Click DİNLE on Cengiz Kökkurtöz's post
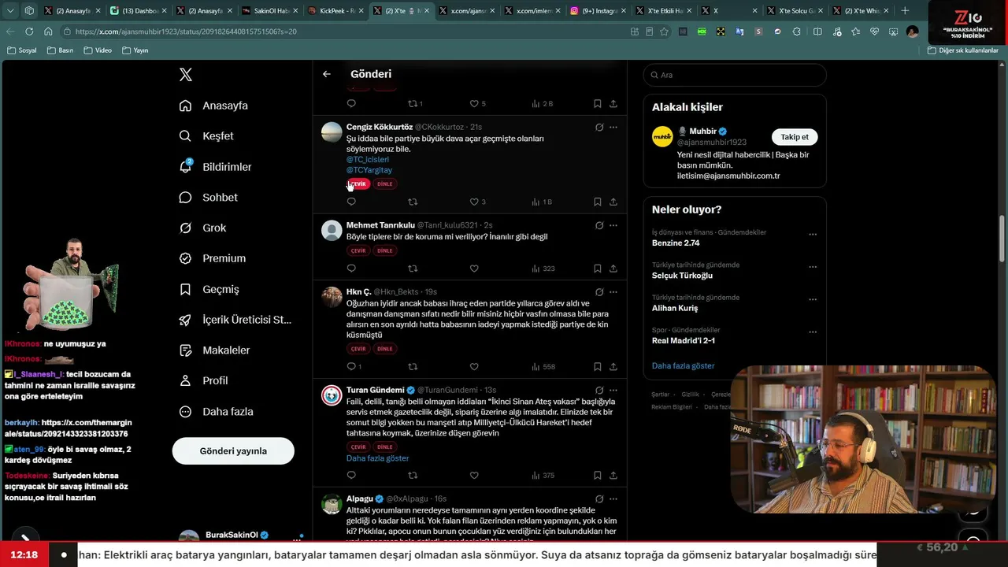Viewport: 1008px width, 567px height. [x=384, y=184]
